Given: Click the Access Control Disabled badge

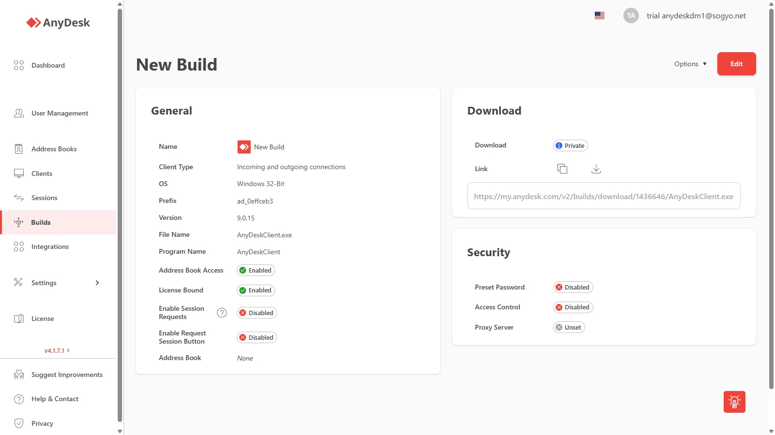Looking at the screenshot, I should [x=573, y=307].
